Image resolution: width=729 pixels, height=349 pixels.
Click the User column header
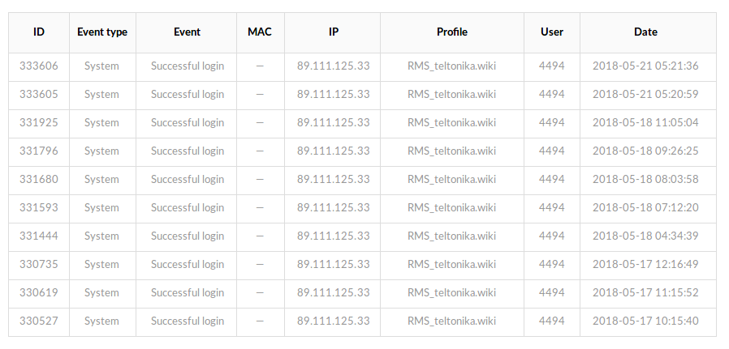(x=552, y=32)
